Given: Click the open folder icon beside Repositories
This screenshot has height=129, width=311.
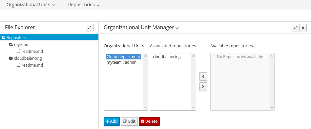Looking at the screenshot, I should (x=4, y=37).
